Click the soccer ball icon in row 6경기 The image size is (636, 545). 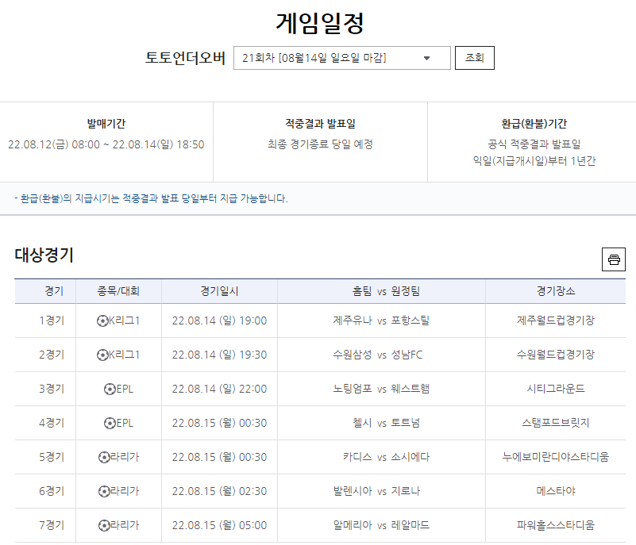pos(104,491)
